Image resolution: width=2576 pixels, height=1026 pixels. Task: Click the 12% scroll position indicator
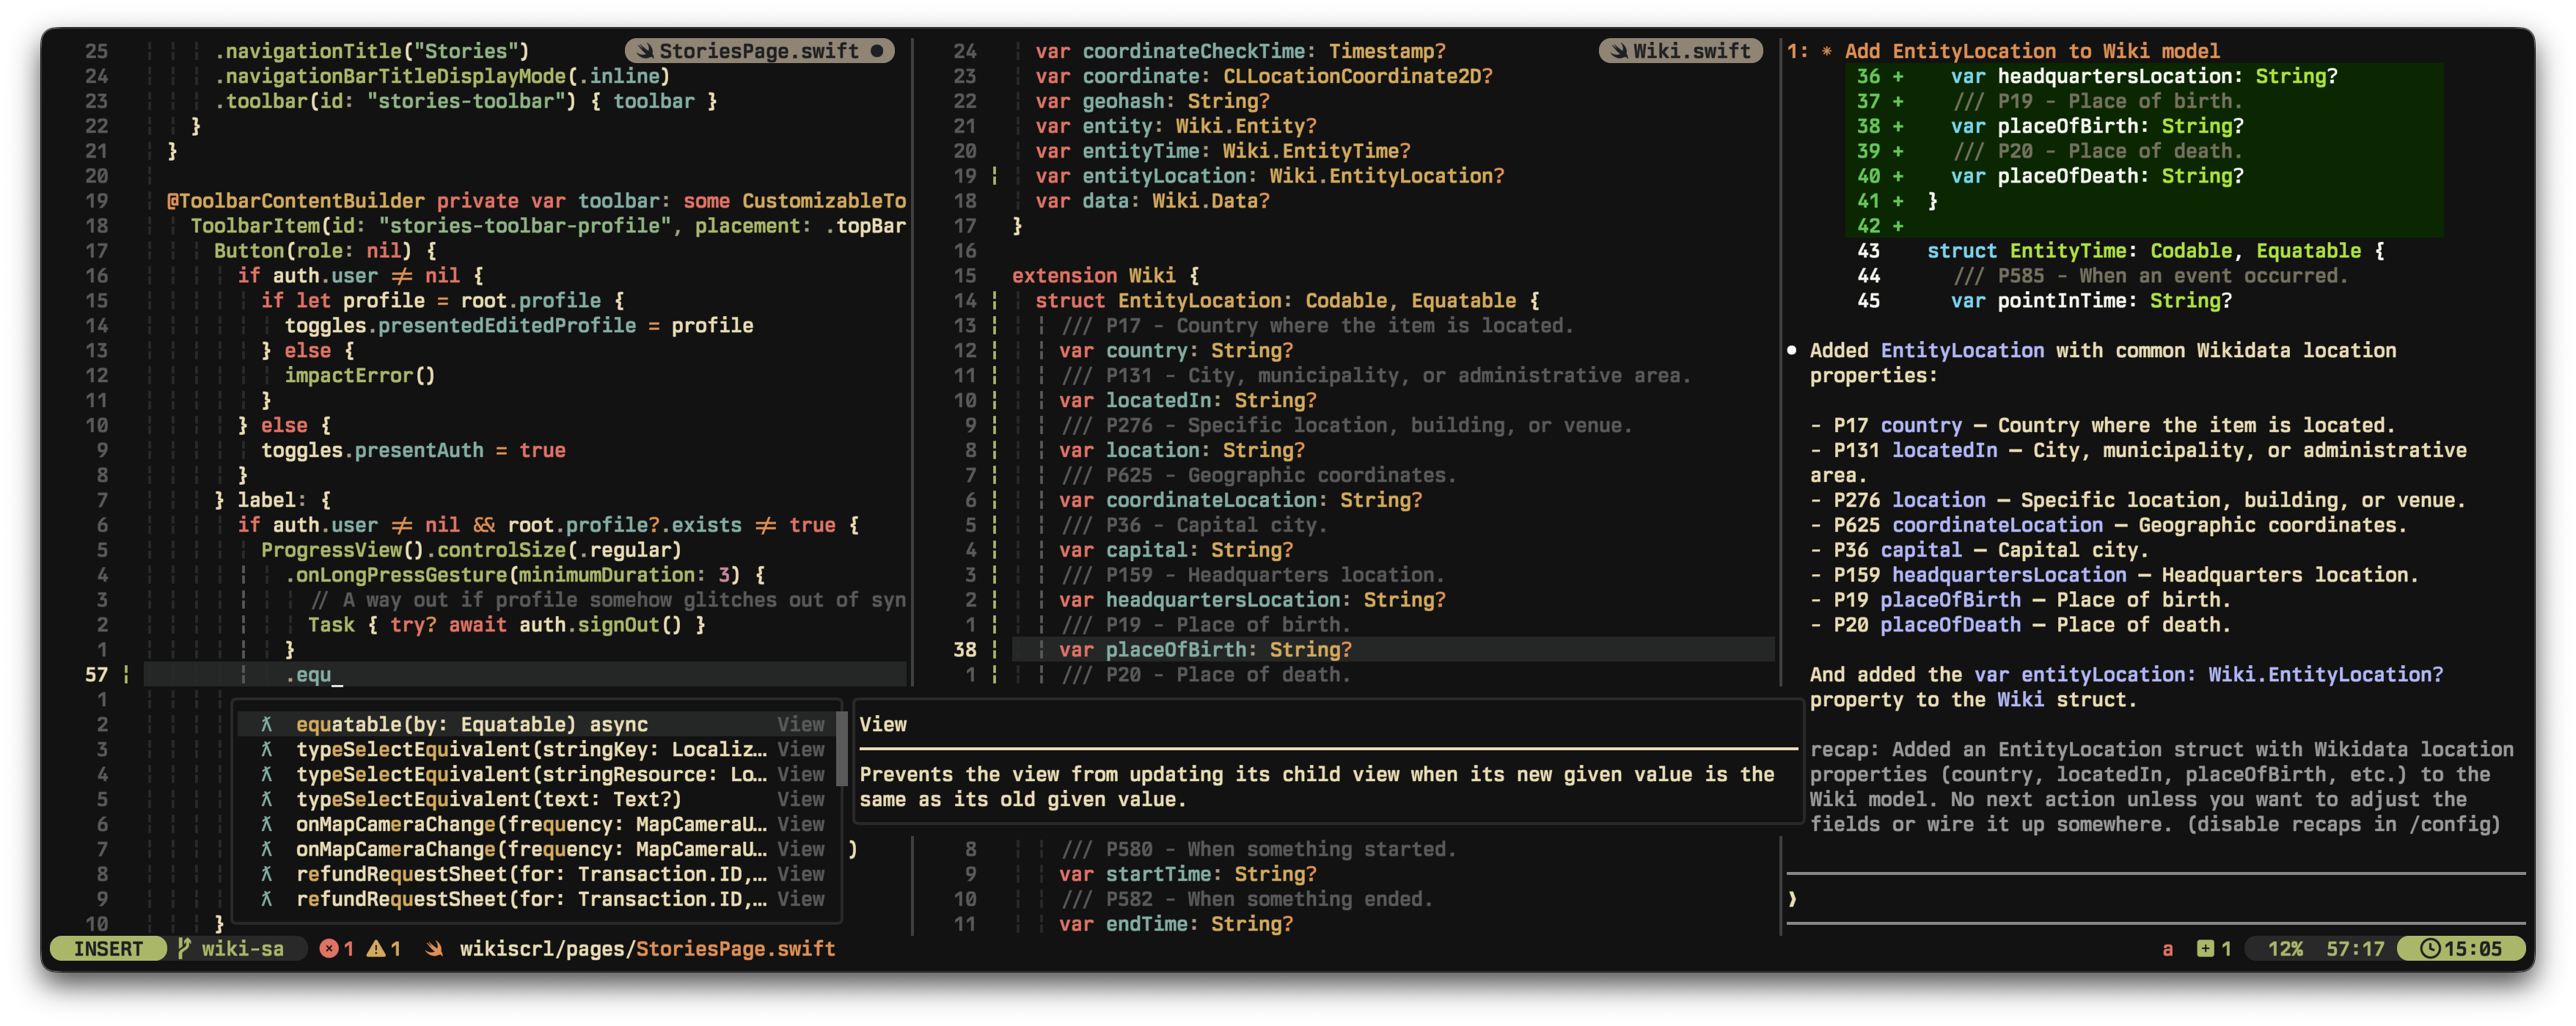tap(2285, 948)
